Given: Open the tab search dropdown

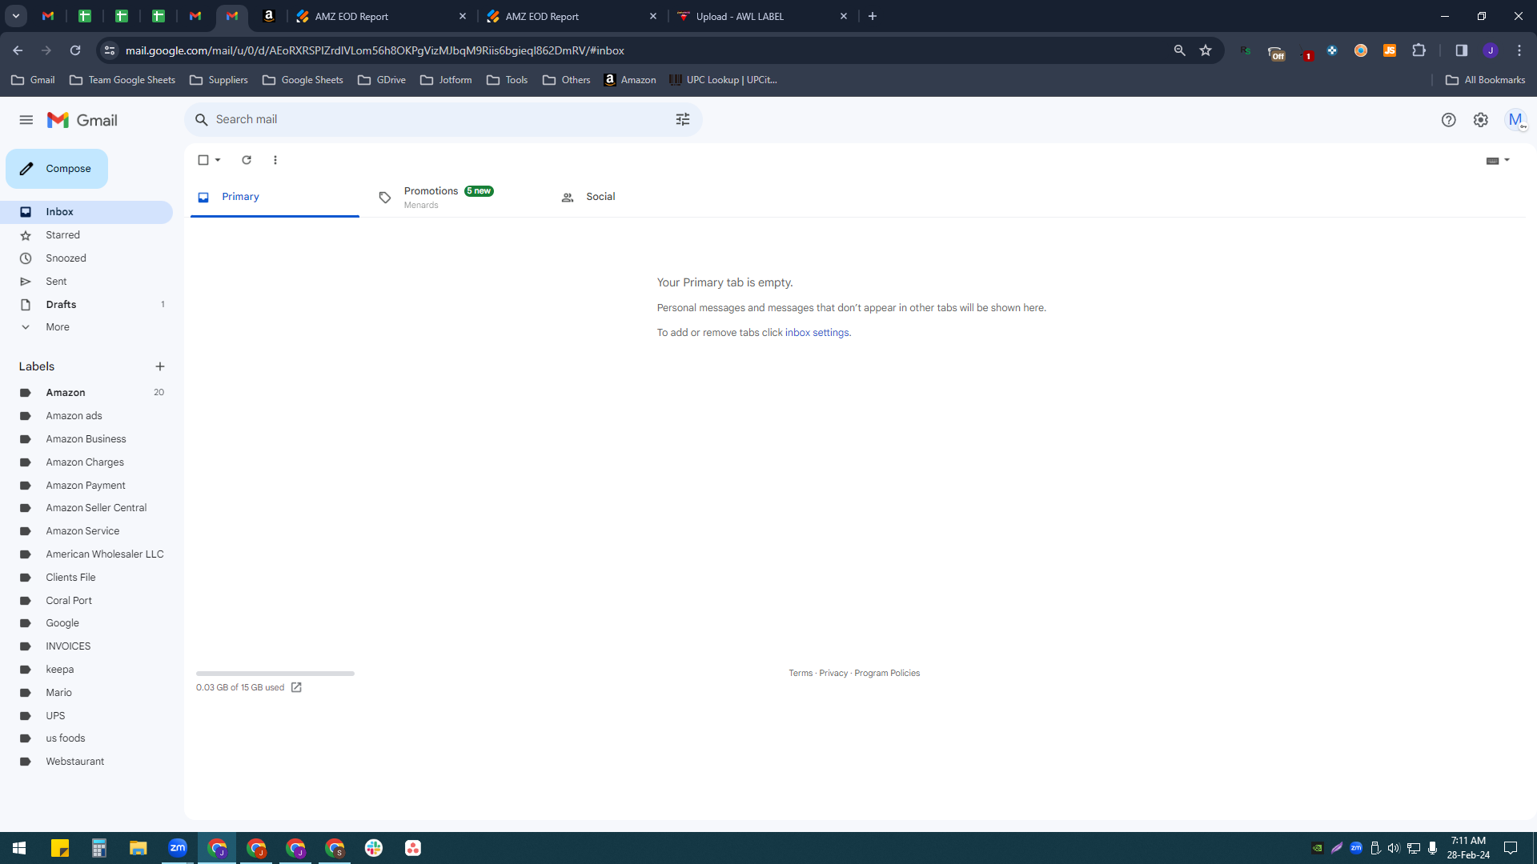Looking at the screenshot, I should tap(16, 16).
